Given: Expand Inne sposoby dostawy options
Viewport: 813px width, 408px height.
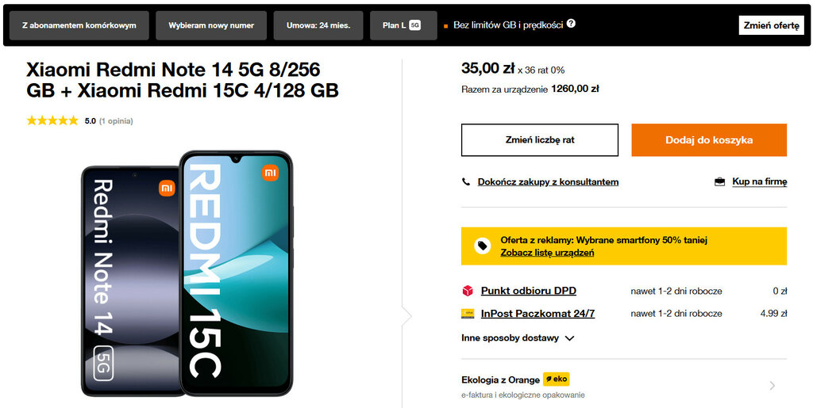Looking at the screenshot, I should click(x=518, y=337).
